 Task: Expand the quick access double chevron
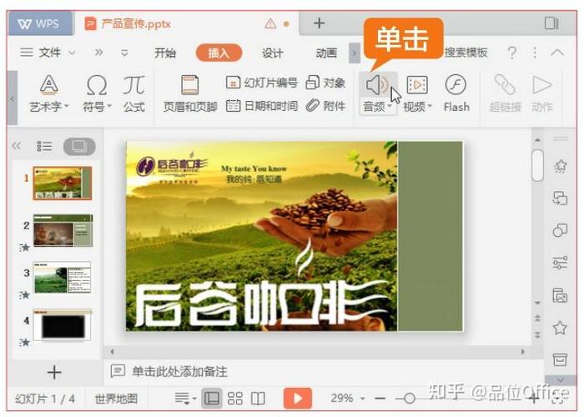(98, 53)
